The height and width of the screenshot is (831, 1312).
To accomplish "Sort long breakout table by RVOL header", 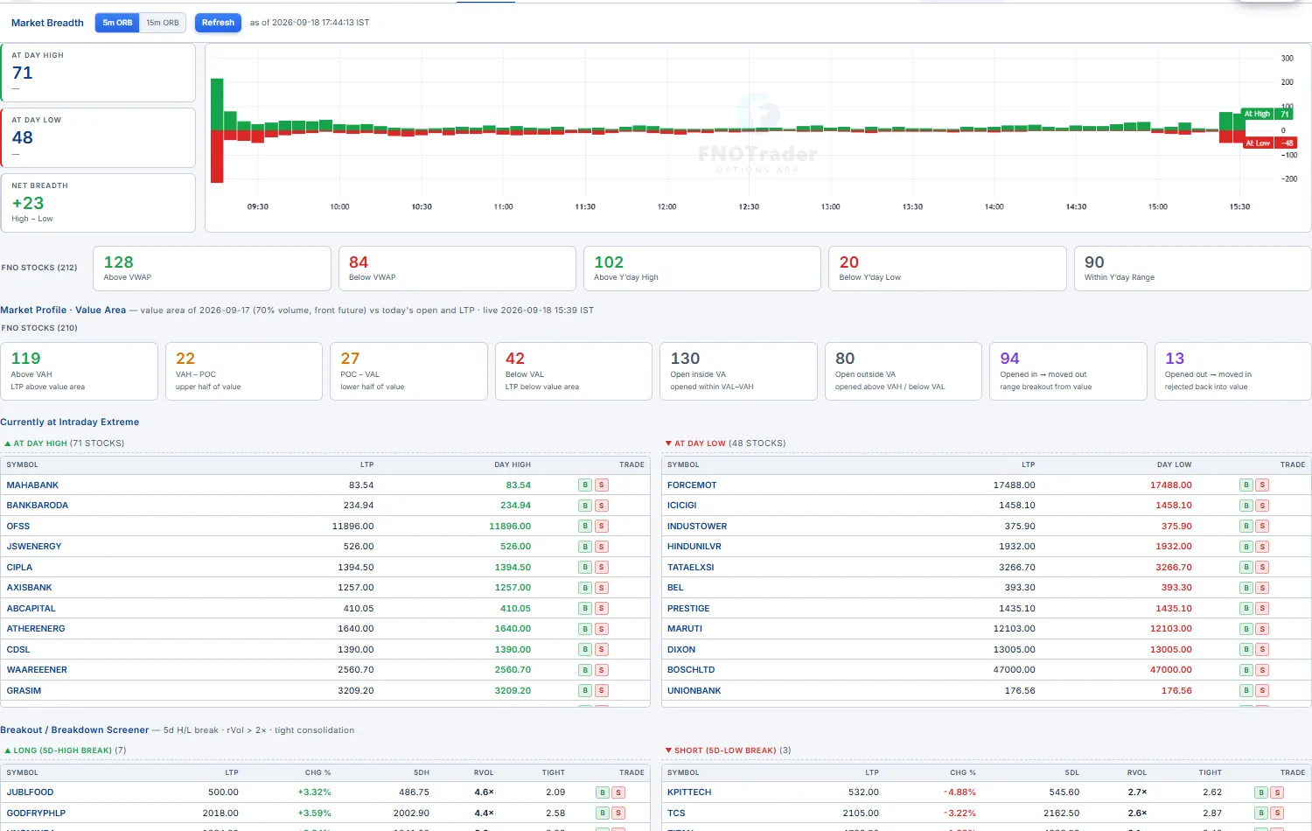I will (484, 773).
